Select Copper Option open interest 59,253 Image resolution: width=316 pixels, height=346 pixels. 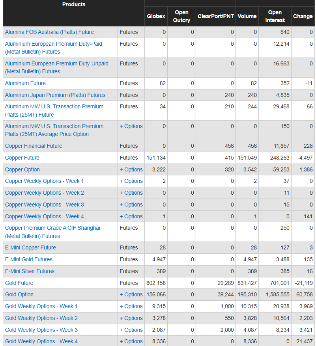coord(281,169)
